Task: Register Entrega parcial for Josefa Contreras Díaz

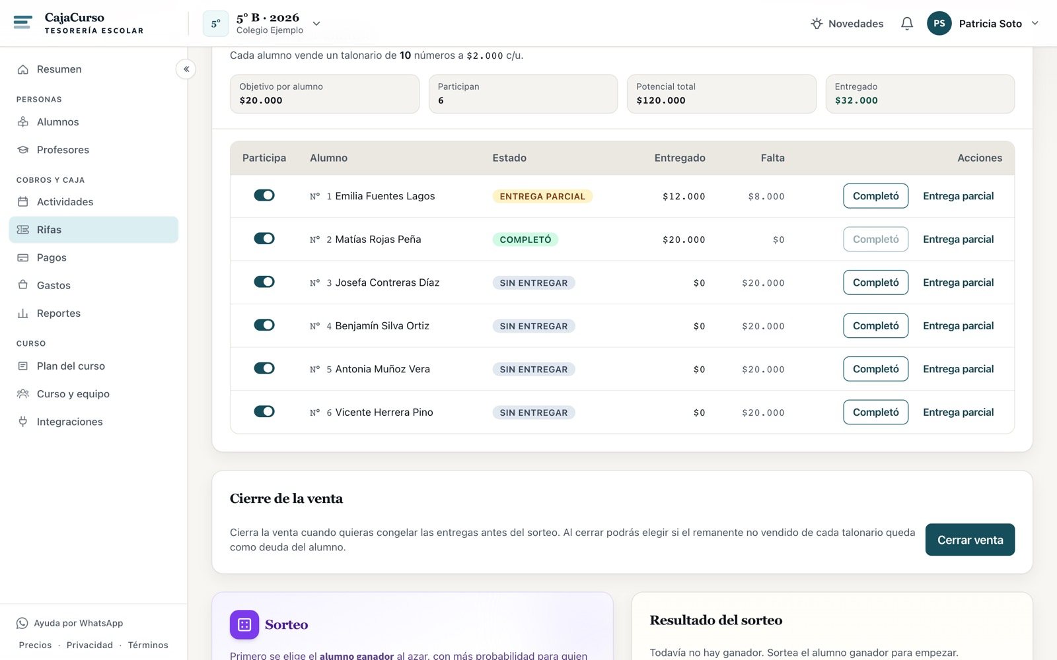Action: (x=958, y=282)
